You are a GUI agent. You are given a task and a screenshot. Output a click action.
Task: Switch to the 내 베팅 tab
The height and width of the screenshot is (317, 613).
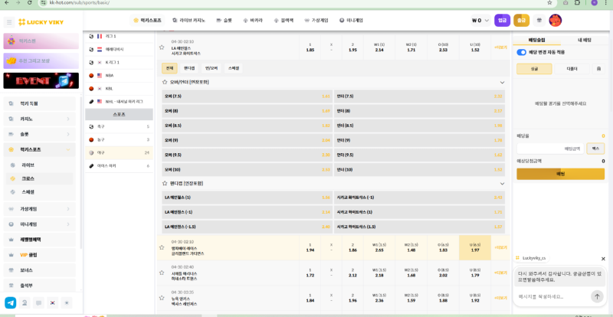(x=583, y=40)
